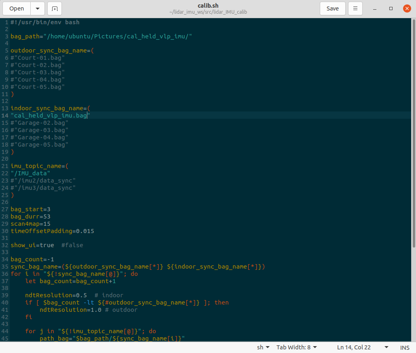Click the "cal_held_vlp_imu.bag" text
This screenshot has width=416, height=353.
pyautogui.click(x=51, y=116)
